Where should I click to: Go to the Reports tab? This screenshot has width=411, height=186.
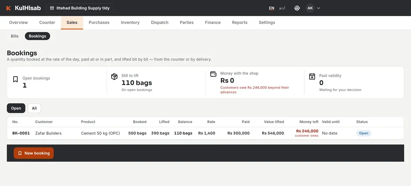[240, 22]
